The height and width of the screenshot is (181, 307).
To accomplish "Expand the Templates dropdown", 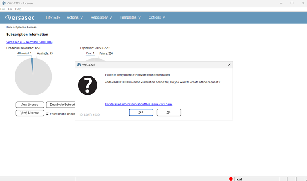I will tap(130, 17).
